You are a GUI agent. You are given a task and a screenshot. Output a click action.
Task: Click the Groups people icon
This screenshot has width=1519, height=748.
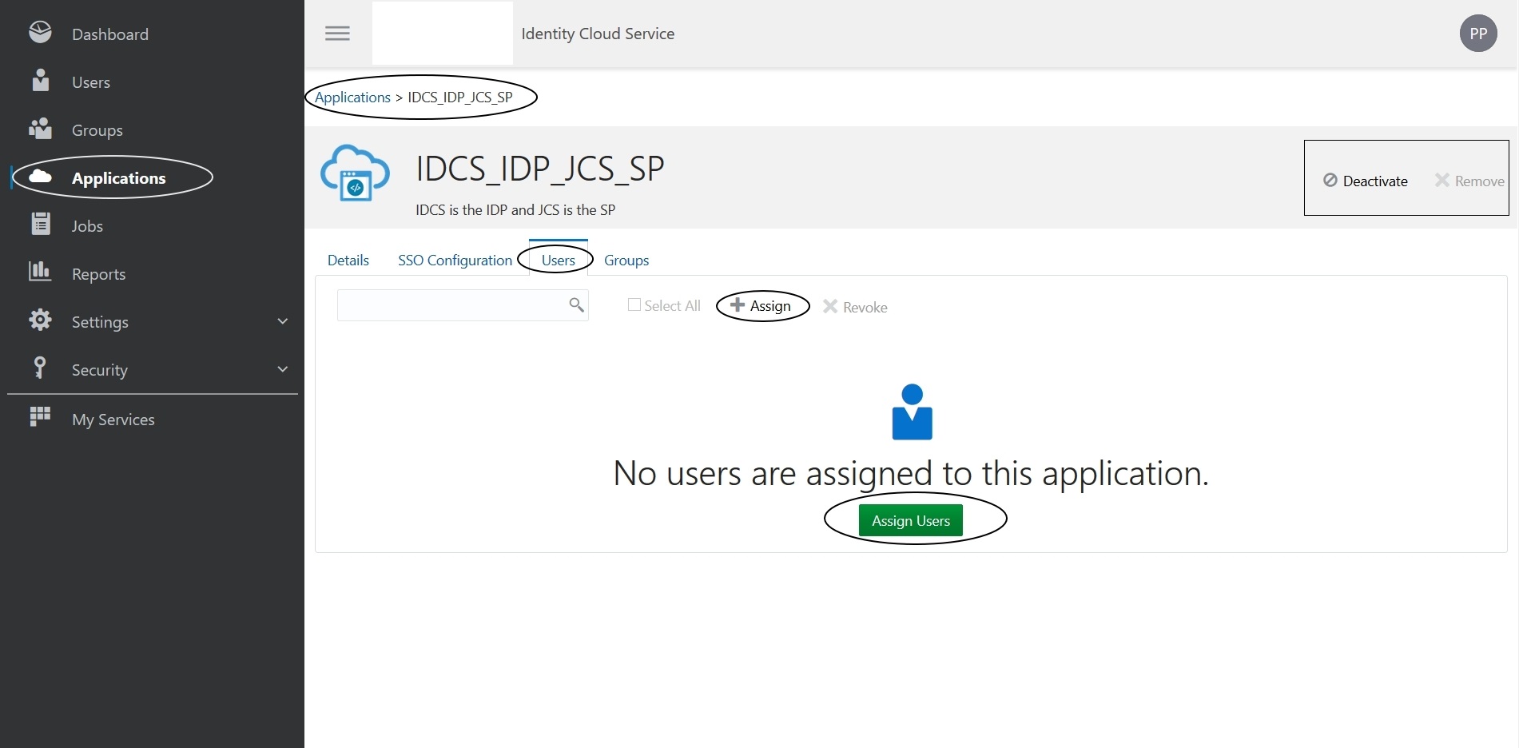(40, 128)
